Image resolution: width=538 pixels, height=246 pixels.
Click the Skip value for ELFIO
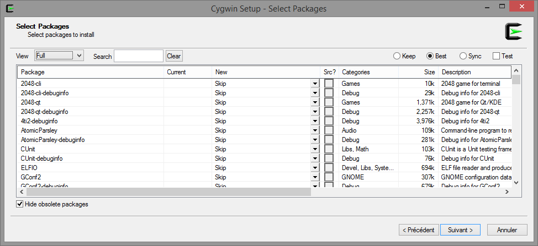pos(220,168)
